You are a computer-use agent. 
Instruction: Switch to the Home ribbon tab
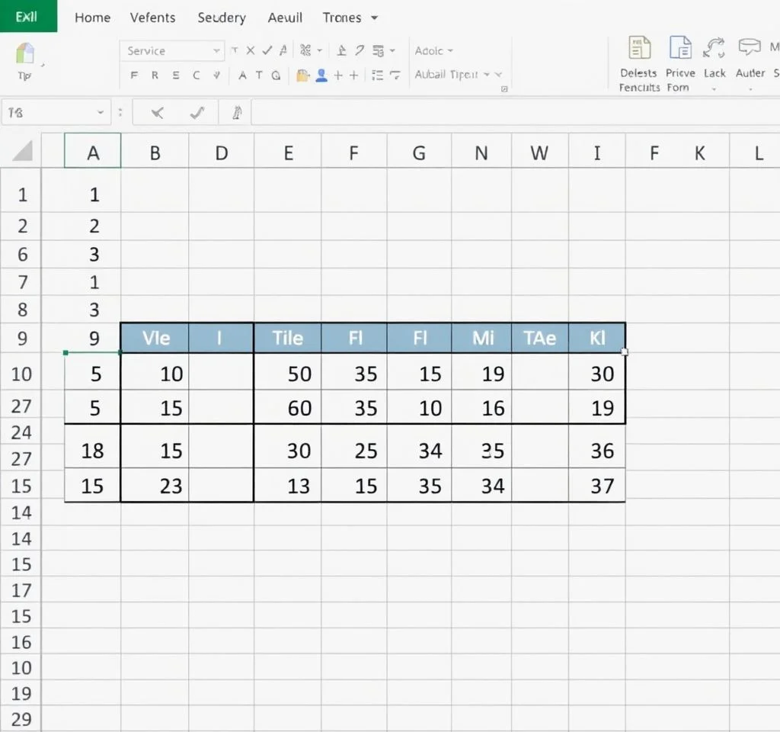coord(92,18)
